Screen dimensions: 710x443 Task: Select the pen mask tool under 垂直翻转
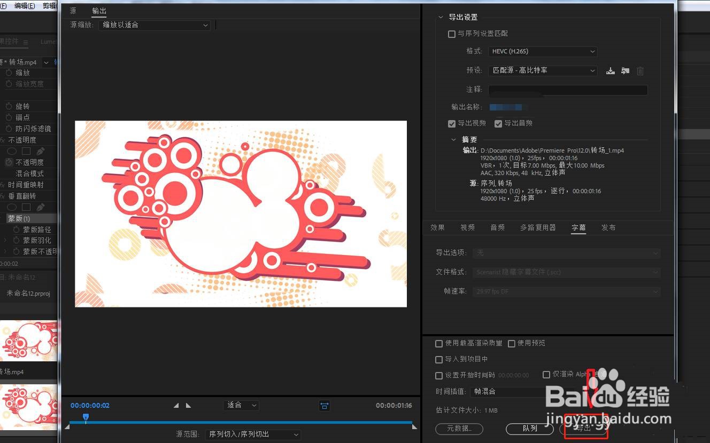click(41, 207)
